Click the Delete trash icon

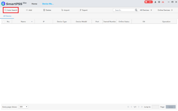(44, 10)
